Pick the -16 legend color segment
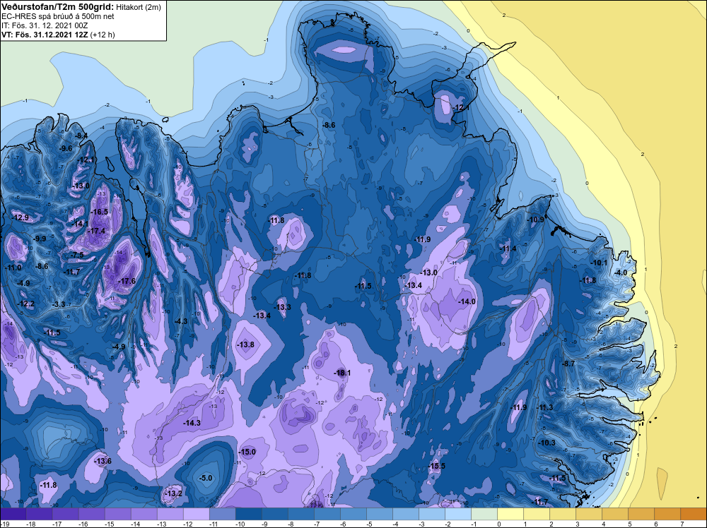Image resolution: width=707 pixels, height=528 pixels. (91, 514)
